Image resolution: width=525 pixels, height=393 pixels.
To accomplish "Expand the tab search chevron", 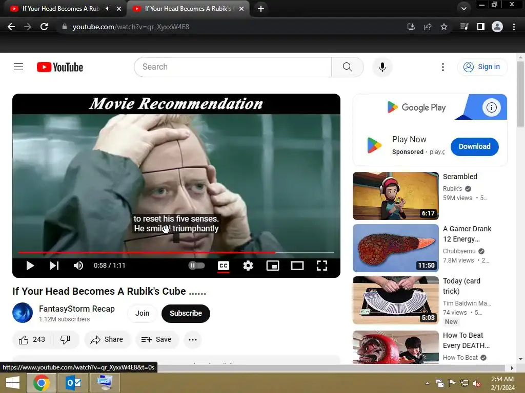I will tap(463, 9).
